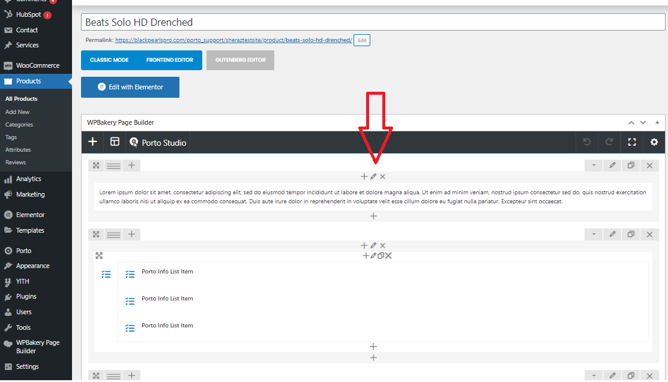
Task: Delete the first row with X icon
Action: [x=649, y=166]
